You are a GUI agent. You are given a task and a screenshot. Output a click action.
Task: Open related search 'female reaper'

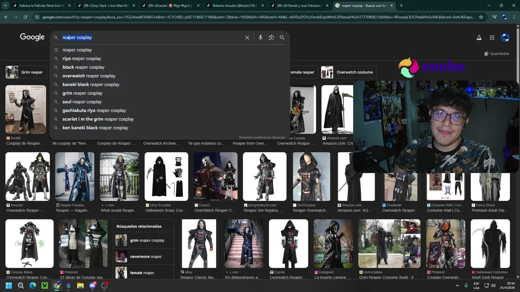coord(143,273)
